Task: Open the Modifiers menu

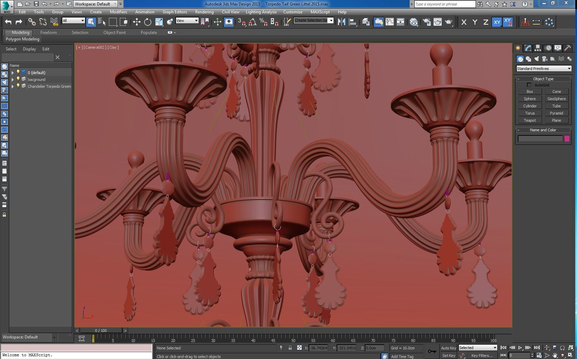Action: coord(118,12)
